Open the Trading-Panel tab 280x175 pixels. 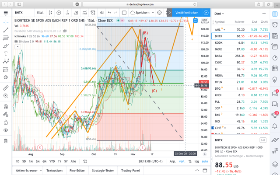[130, 171]
